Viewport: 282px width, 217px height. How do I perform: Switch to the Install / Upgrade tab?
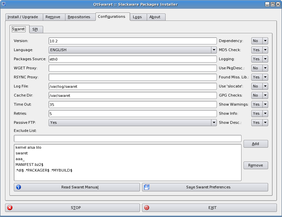click(24, 17)
